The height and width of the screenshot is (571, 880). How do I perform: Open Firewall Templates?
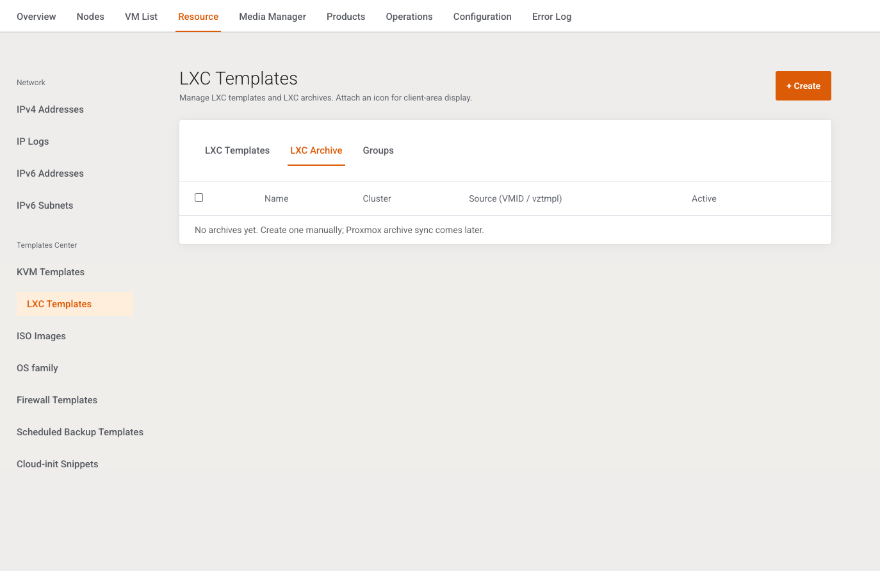[x=57, y=400]
